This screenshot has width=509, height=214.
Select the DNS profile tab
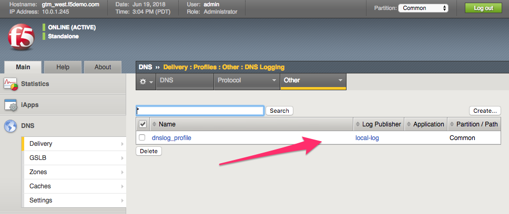pyautogui.click(x=185, y=82)
